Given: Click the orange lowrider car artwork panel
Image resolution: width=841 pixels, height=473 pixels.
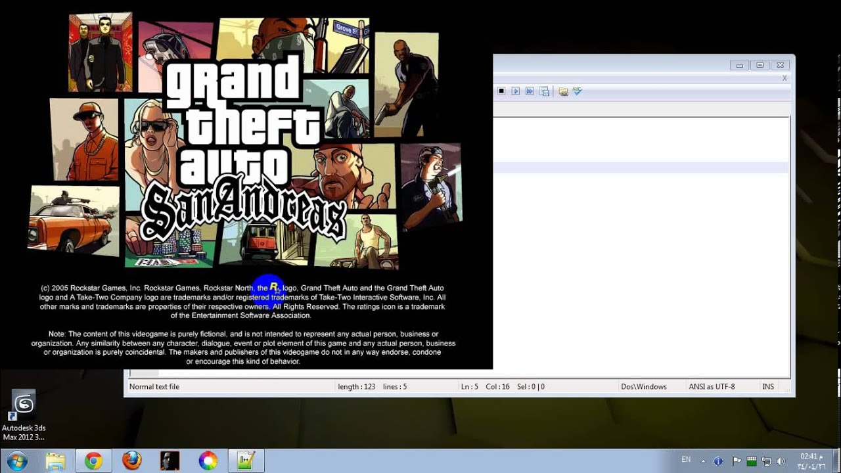Looking at the screenshot, I should [x=74, y=220].
